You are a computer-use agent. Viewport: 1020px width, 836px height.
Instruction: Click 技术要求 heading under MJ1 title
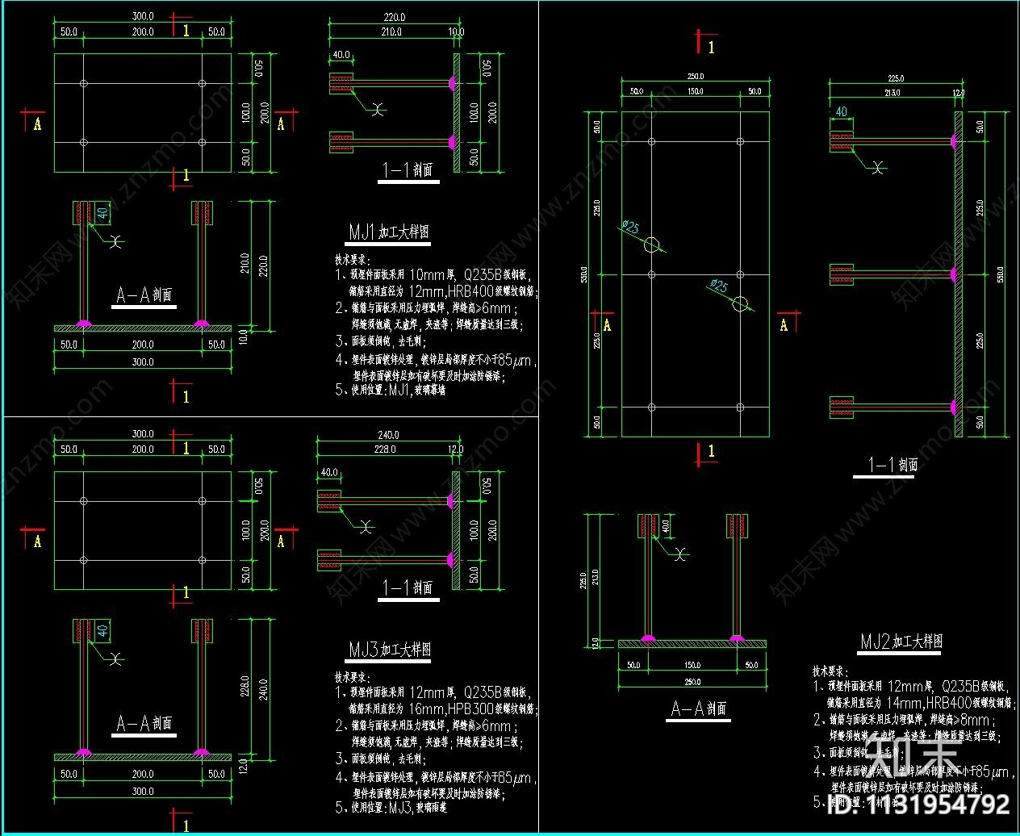[x=353, y=260]
